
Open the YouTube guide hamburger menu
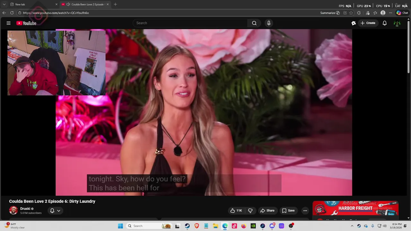point(9,23)
